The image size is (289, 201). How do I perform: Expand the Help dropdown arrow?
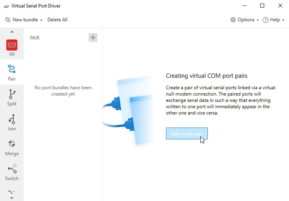283,20
